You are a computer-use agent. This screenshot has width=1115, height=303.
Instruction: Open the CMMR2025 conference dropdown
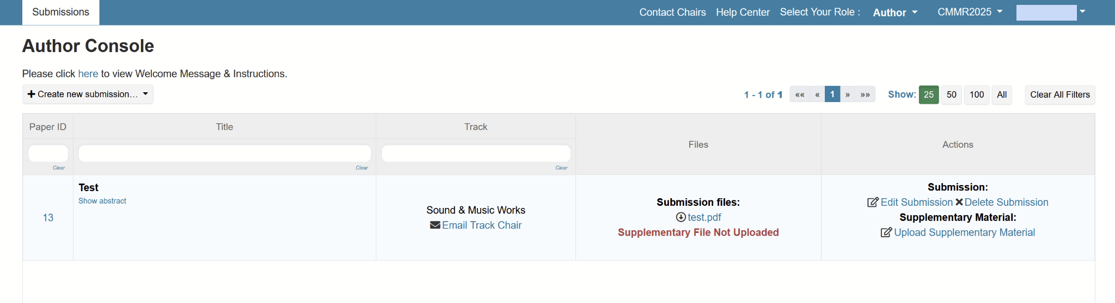click(x=970, y=12)
